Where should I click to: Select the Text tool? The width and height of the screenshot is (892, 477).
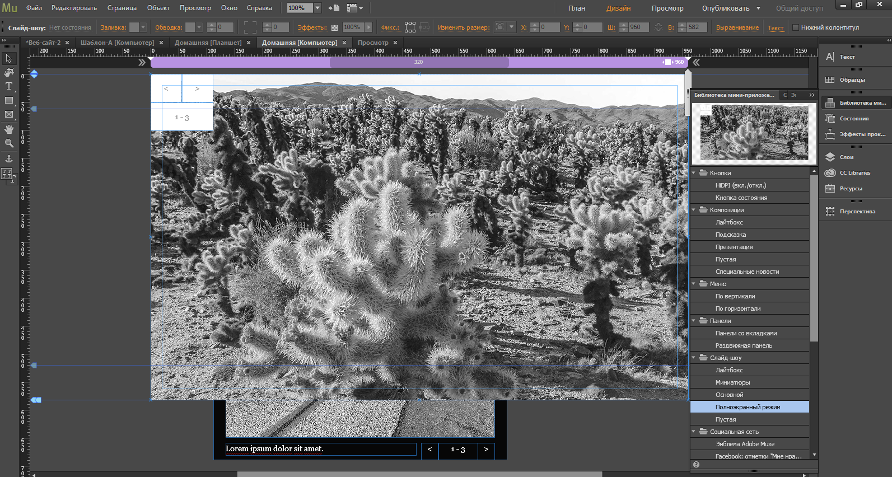click(x=8, y=86)
